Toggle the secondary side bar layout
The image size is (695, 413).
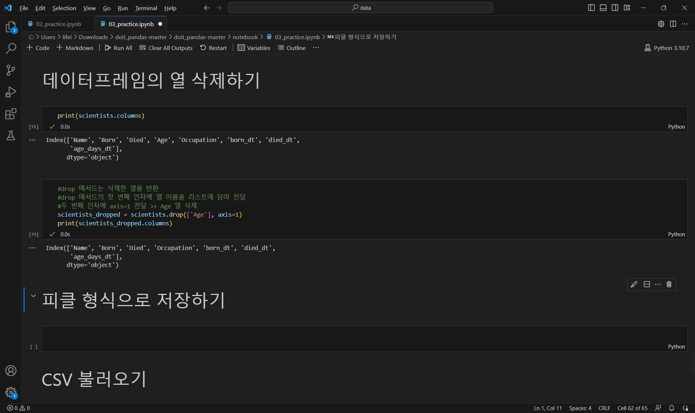(615, 8)
